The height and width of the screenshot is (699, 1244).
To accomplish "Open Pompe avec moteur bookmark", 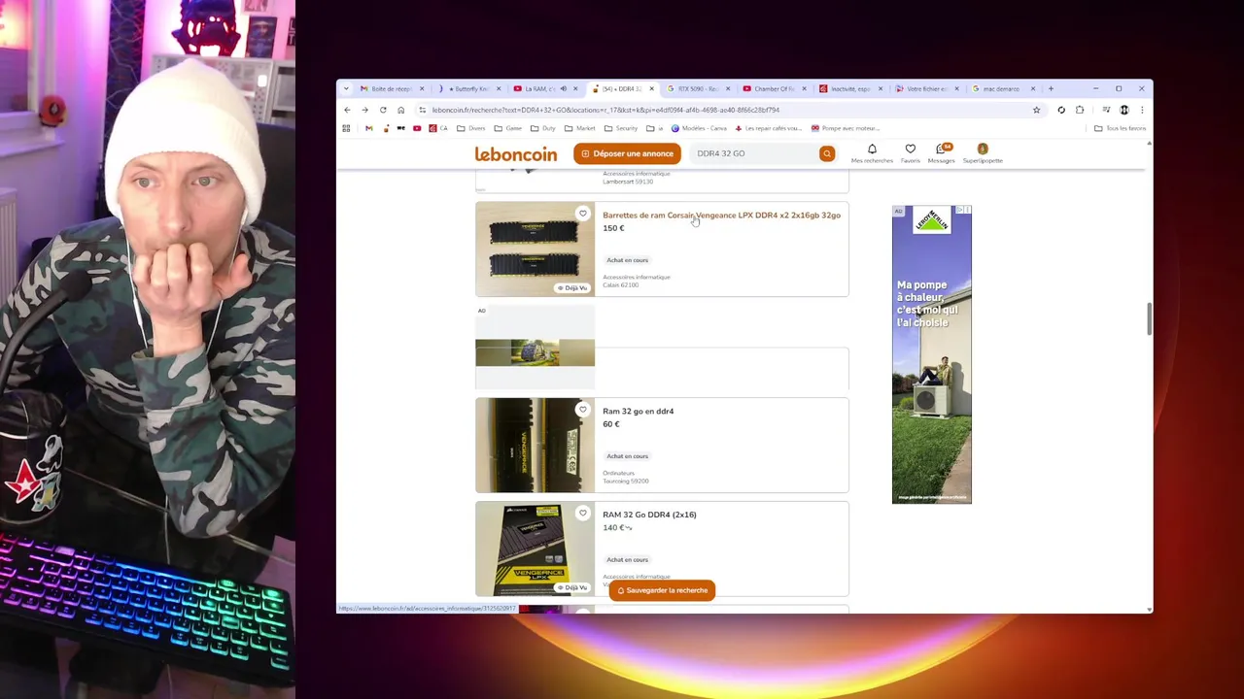I will 845,128.
